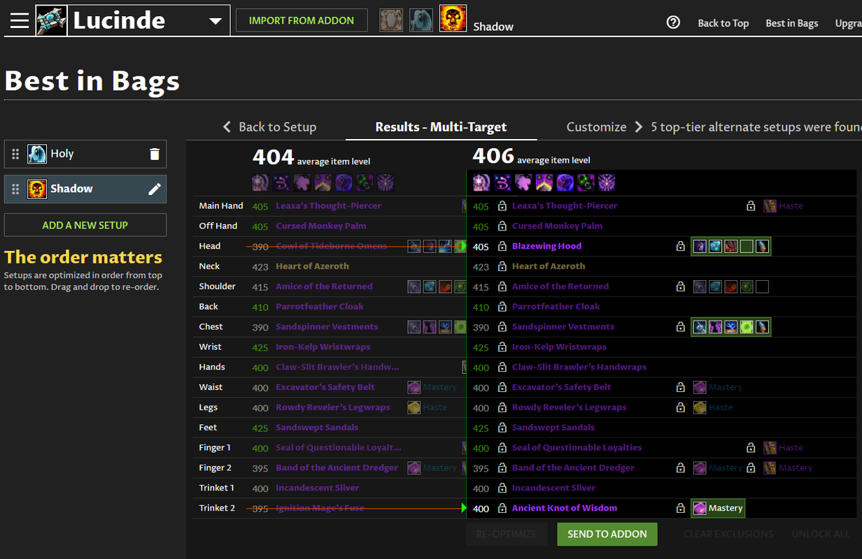Click Import From Addon button
The width and height of the screenshot is (862, 559).
[x=302, y=20]
